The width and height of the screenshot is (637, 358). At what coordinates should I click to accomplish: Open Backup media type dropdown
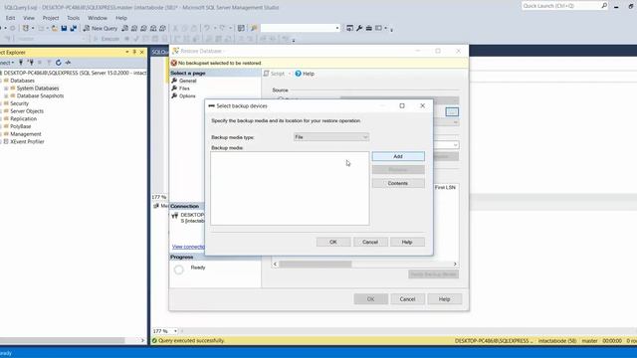click(331, 137)
